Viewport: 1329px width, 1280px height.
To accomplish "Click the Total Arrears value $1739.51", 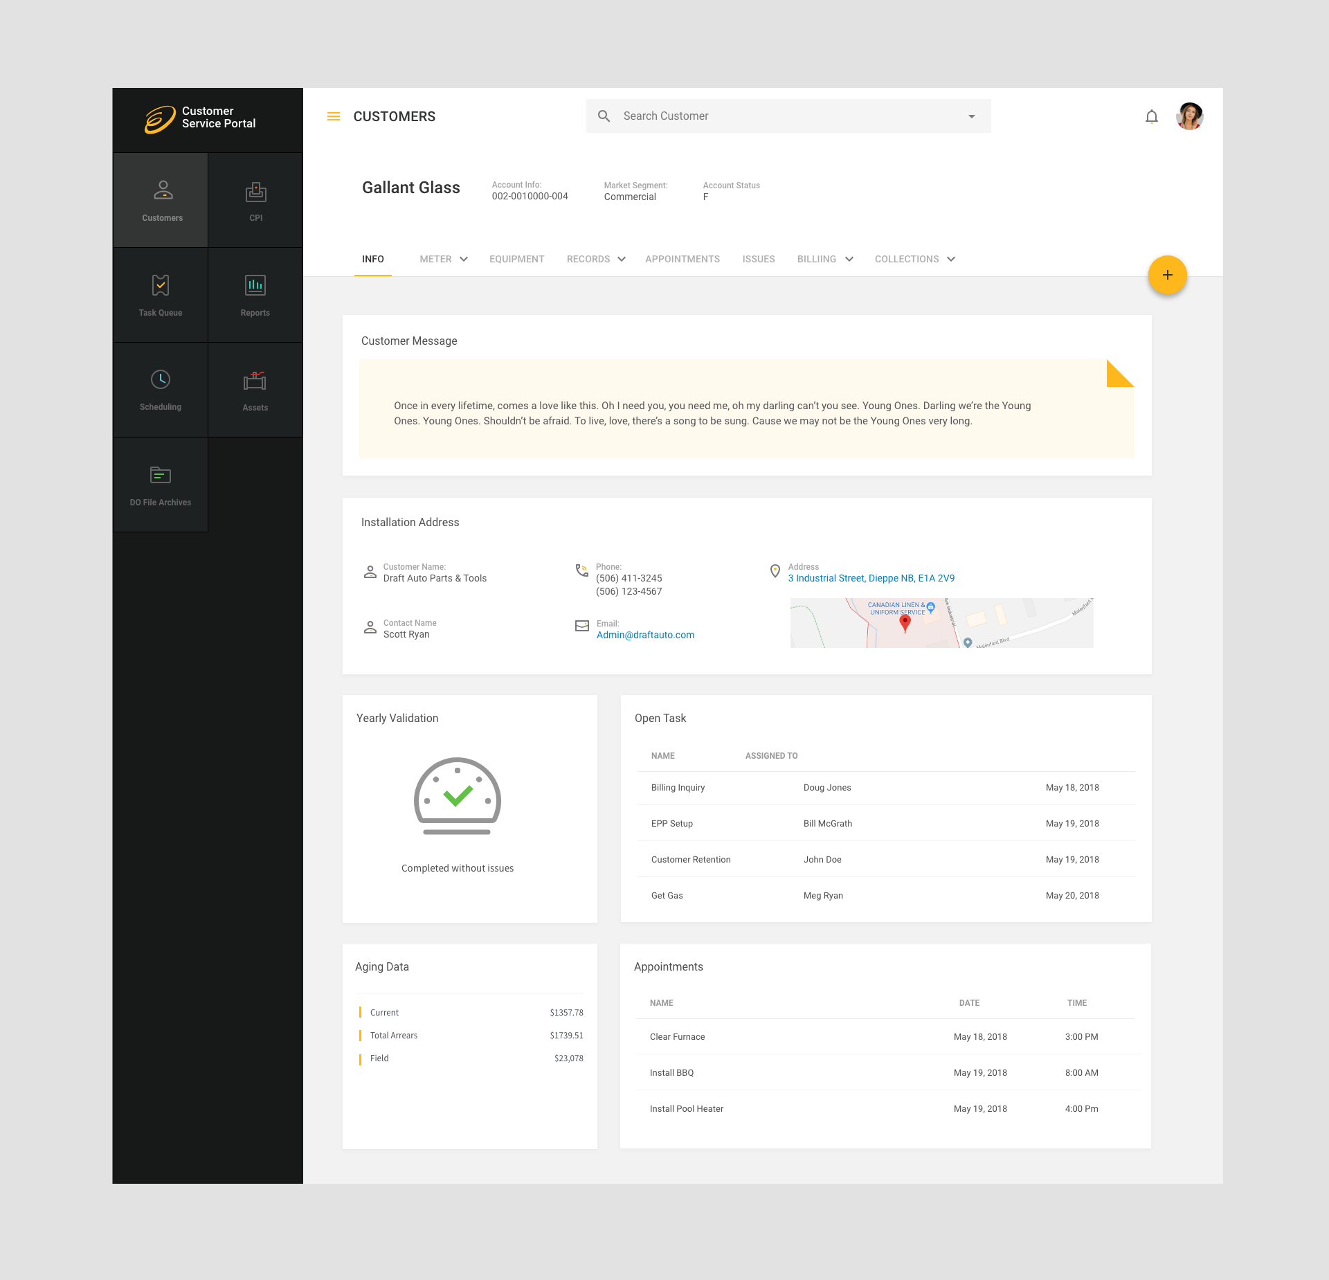I will (566, 1036).
